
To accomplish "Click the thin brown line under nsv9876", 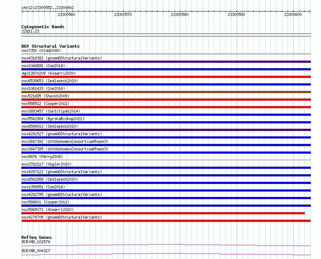I will [x=166, y=160].
